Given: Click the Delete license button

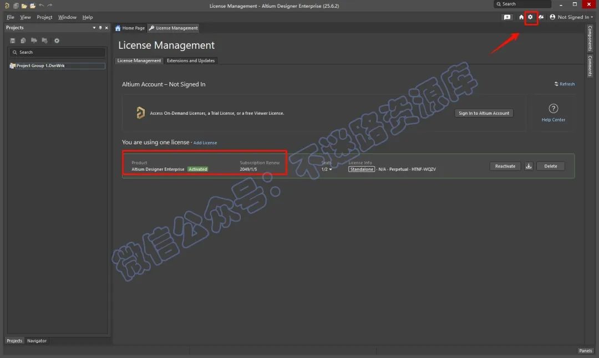Looking at the screenshot, I should [551, 166].
